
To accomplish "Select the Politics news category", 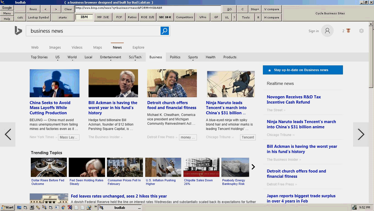I will click(x=175, y=57).
